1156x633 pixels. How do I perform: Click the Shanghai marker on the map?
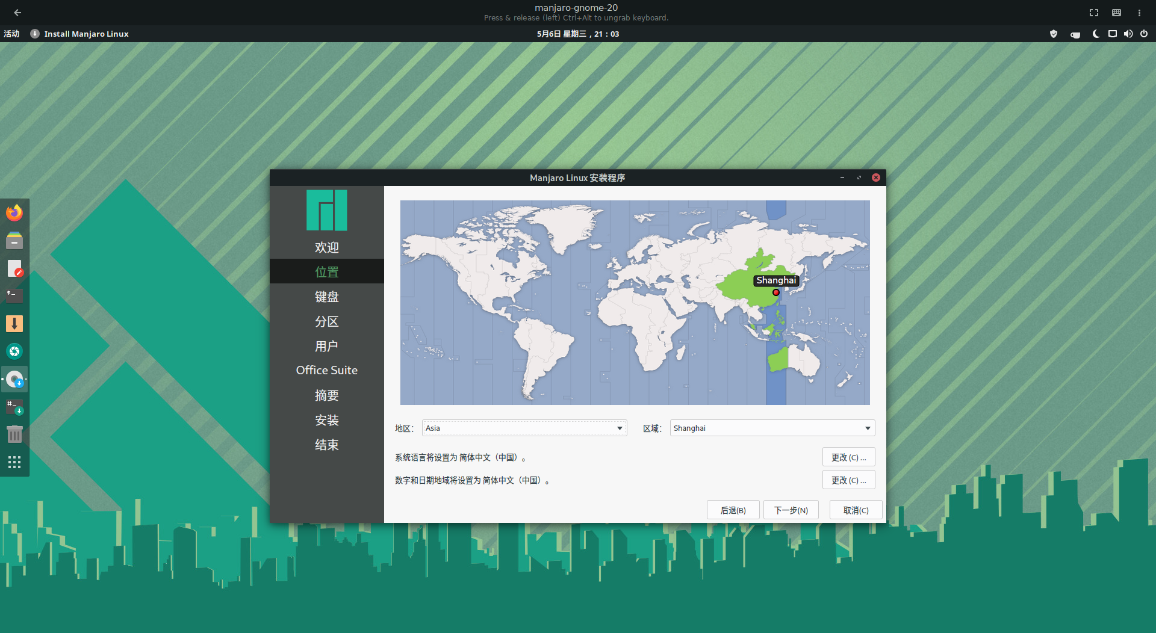point(776,292)
